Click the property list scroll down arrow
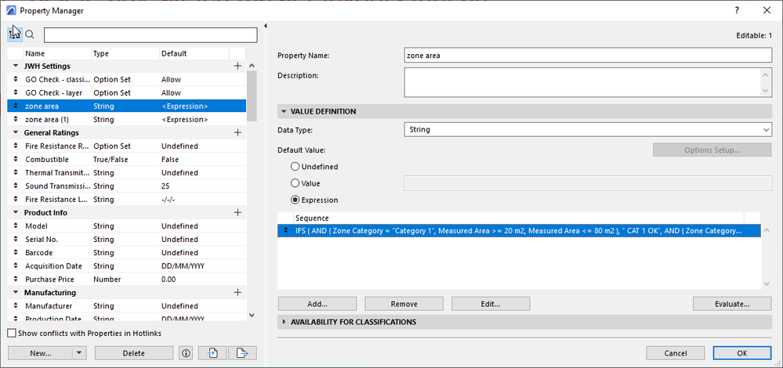 [x=252, y=315]
